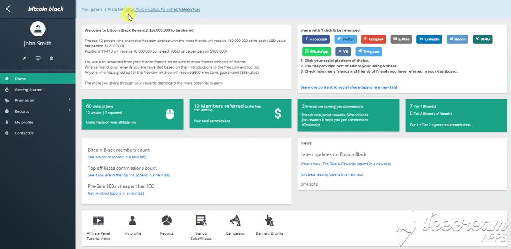Open Getting Started in the sidebar

click(38, 90)
